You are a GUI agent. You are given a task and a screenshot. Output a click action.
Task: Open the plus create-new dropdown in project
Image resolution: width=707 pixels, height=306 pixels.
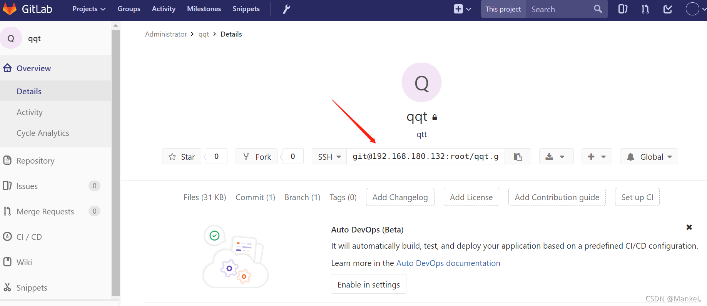click(x=597, y=156)
